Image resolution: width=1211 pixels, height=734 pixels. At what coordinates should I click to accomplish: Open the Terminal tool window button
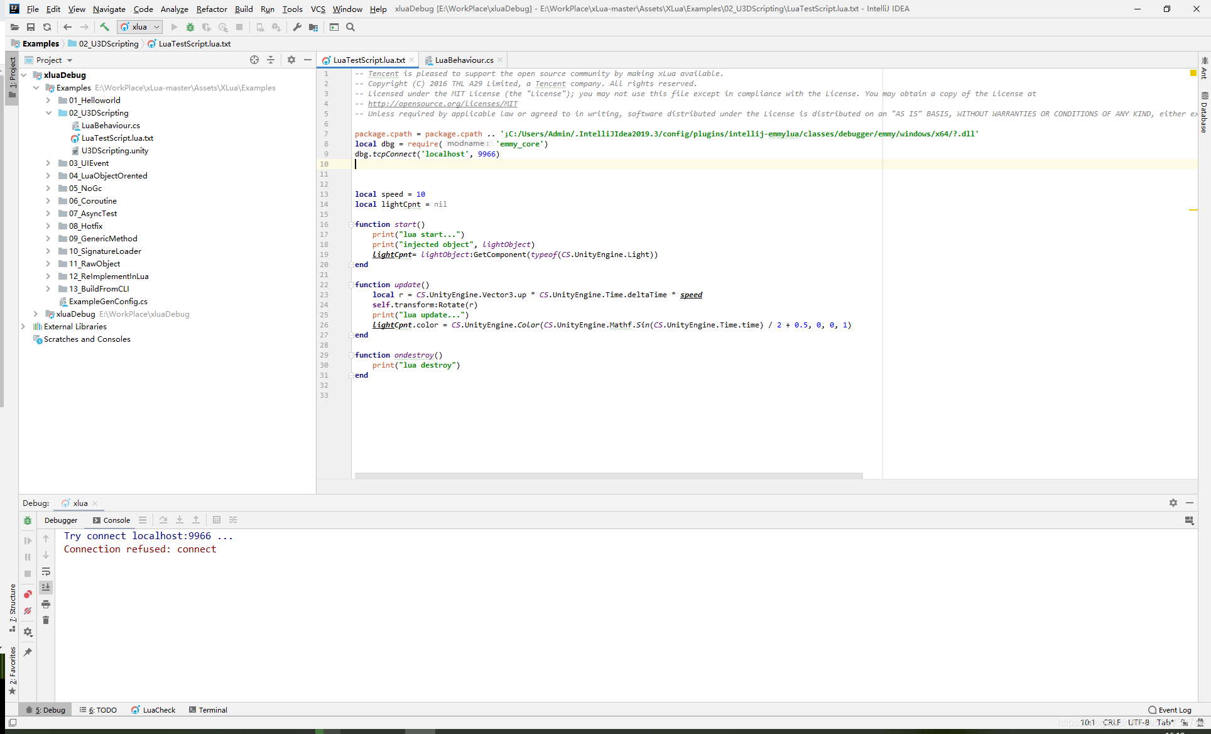coord(208,710)
